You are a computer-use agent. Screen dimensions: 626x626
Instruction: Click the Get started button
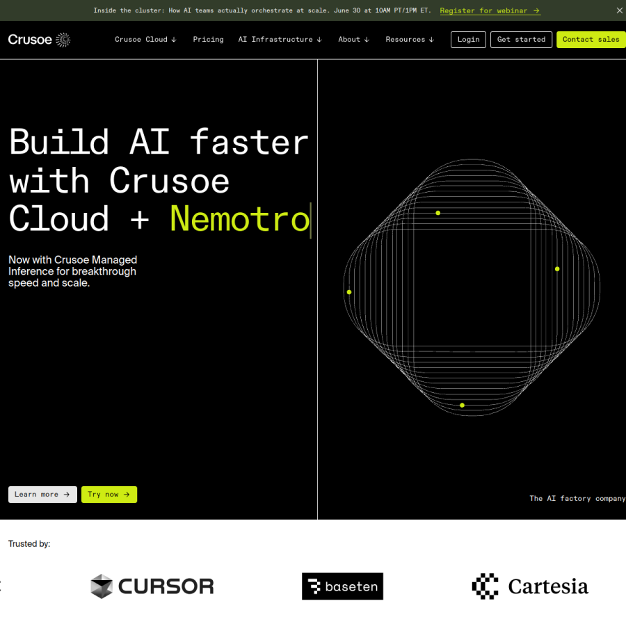coord(521,40)
